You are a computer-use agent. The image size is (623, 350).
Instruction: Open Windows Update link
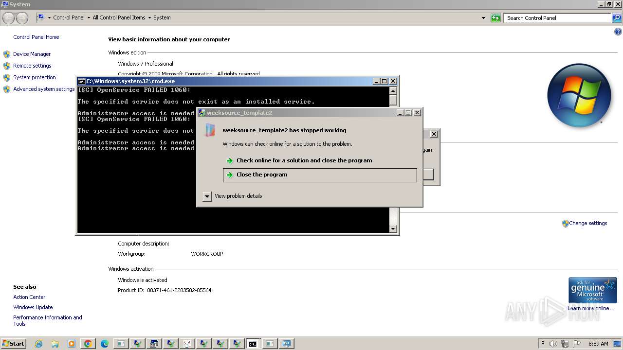(x=33, y=307)
